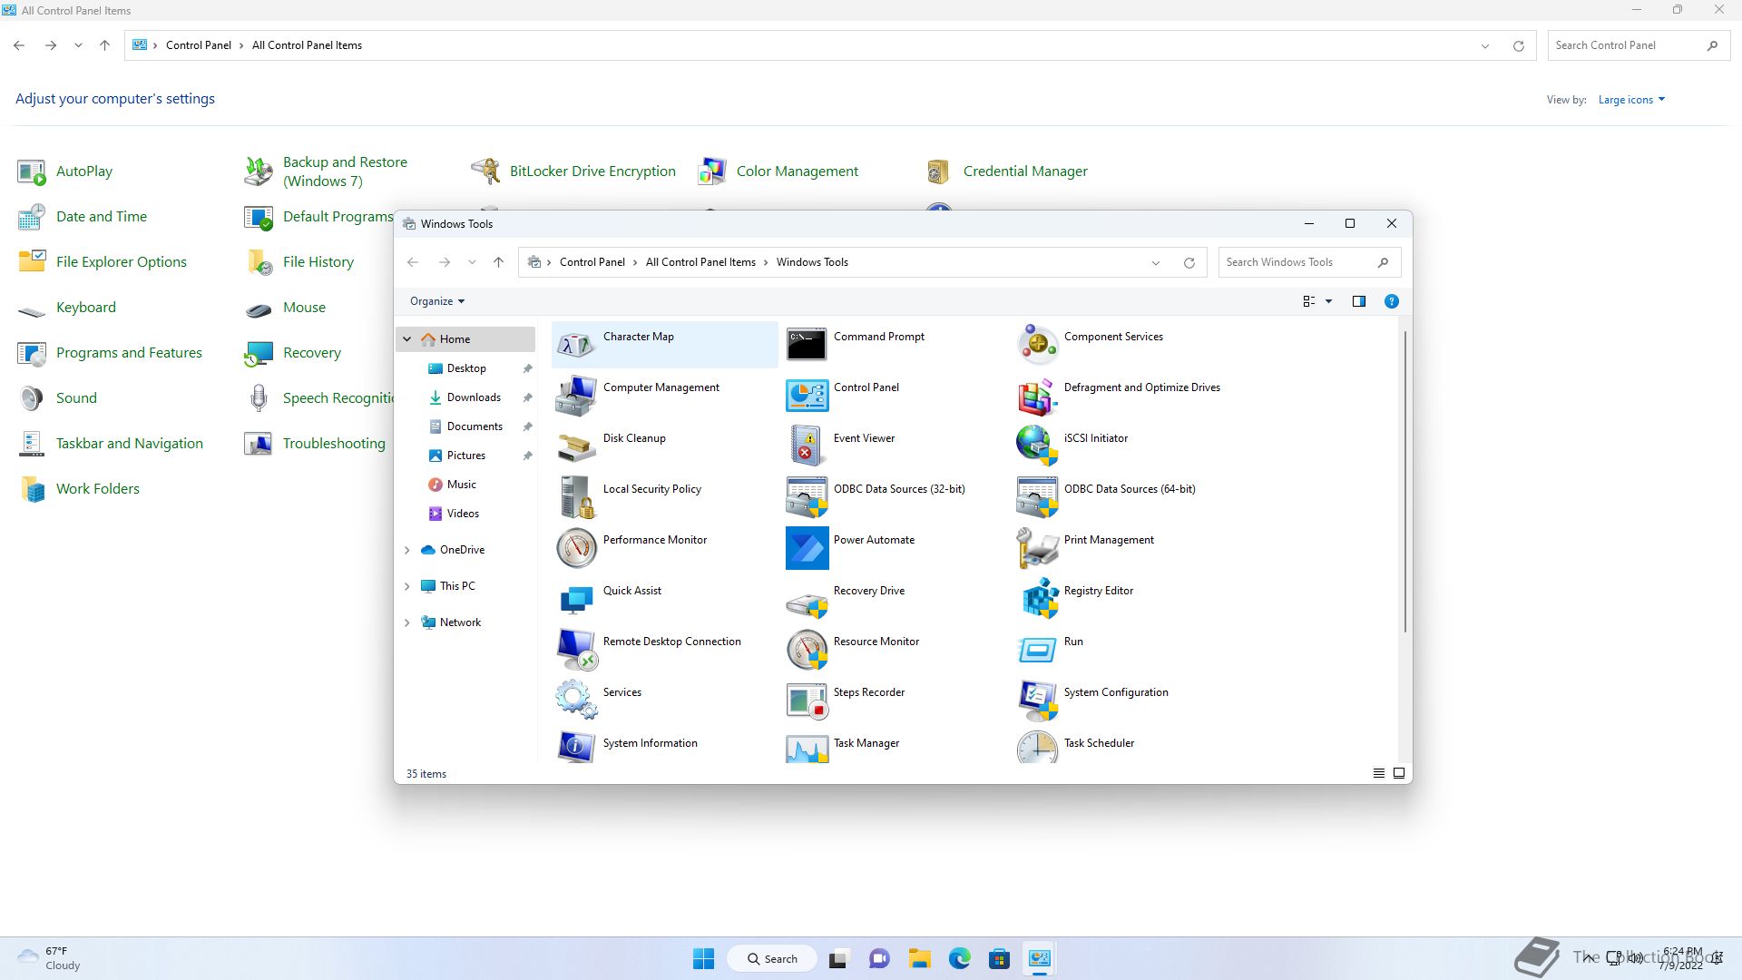
Task: Open ODBC Data Sources (64-bit) icon
Action: [1037, 497]
